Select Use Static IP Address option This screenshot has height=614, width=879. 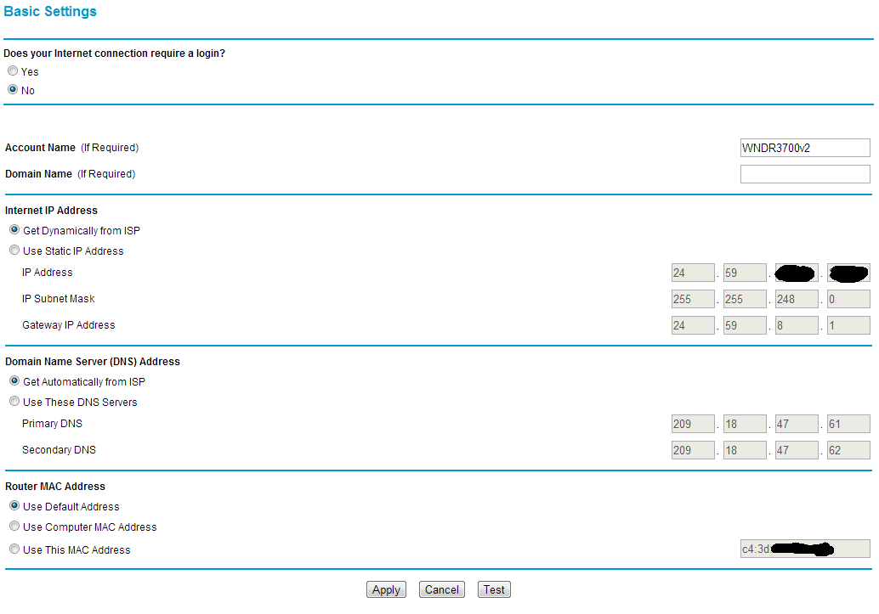point(14,251)
